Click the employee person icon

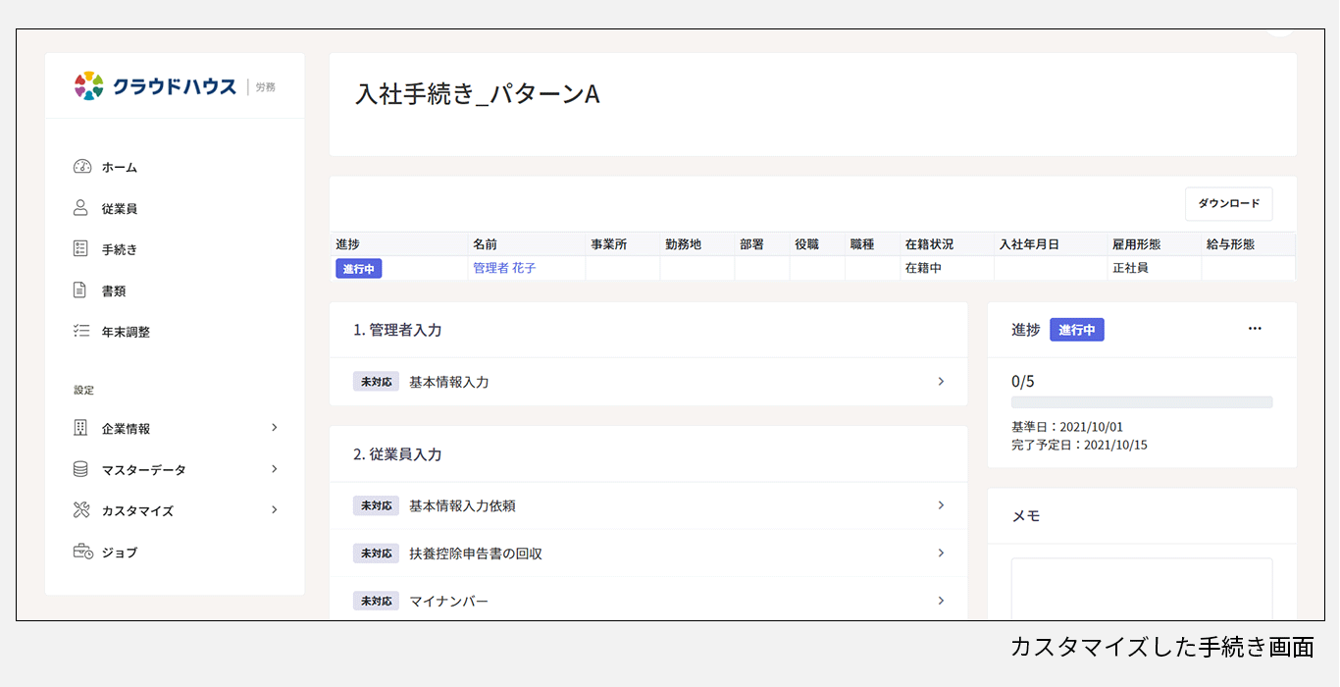click(x=81, y=208)
